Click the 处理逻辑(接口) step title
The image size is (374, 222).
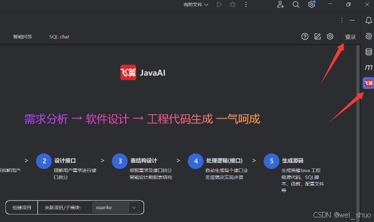(x=224, y=161)
